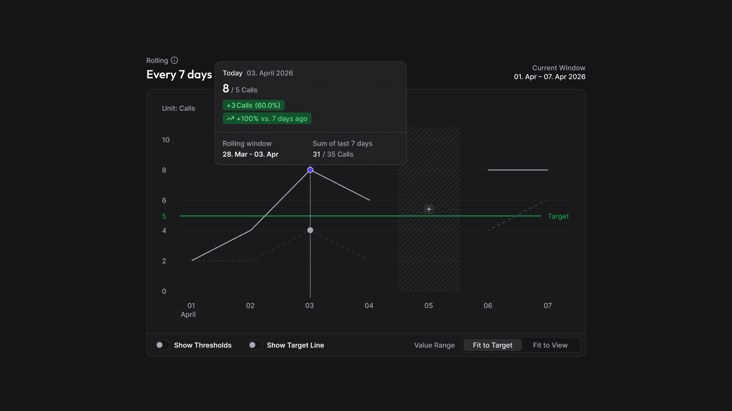
Task: Click the y-axis value 10
Action: click(x=165, y=140)
